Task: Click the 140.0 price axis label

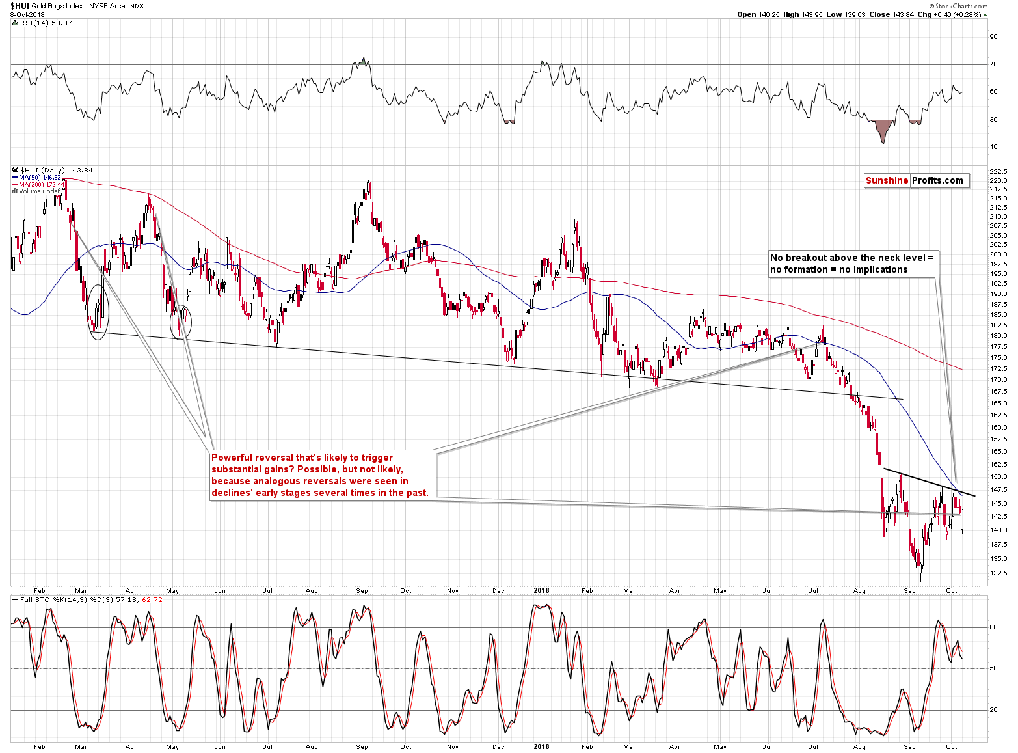Action: point(998,530)
